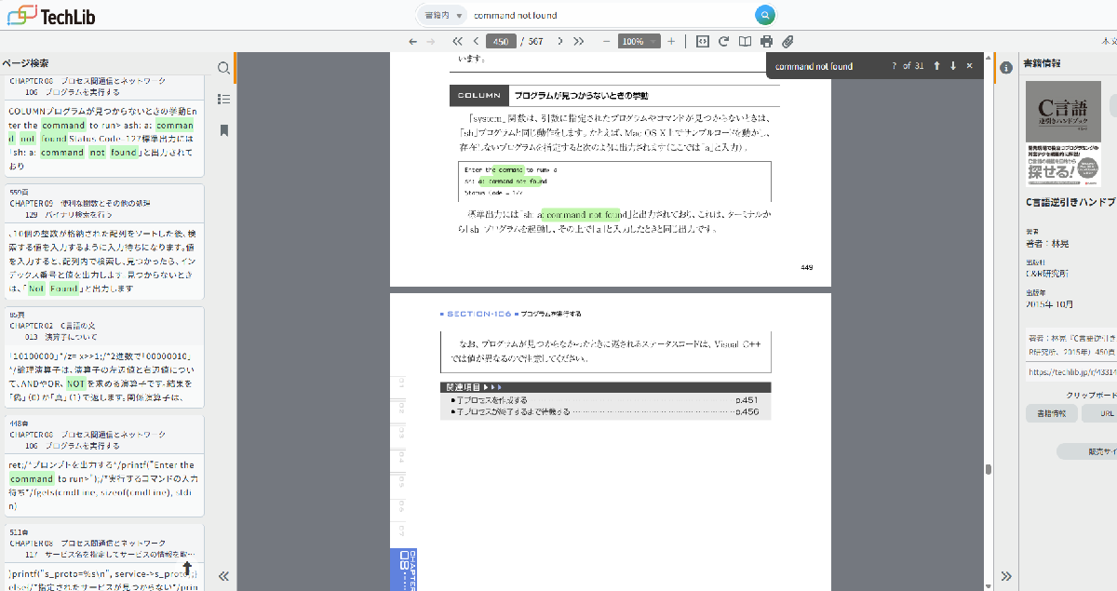Viewport: 1117px width, 591px height.
Task: Click the find bar field 'command not found'
Action: coord(827,66)
